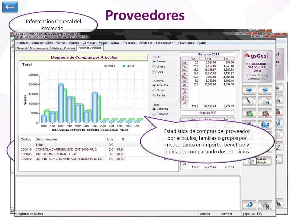Open the Sin conexion? menu
290x217 pixels.
pos(165,43)
